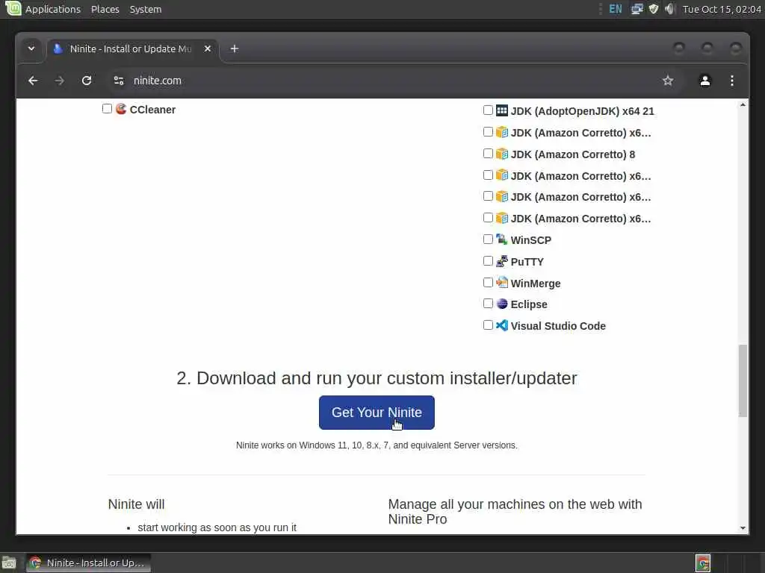Click the vertical scrollbar thumb
The width and height of the screenshot is (765, 573).
(743, 381)
